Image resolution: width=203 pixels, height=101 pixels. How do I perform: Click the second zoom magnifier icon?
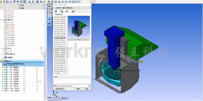pos(59,2)
